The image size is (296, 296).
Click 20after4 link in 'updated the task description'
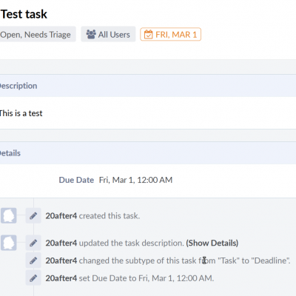61,243
